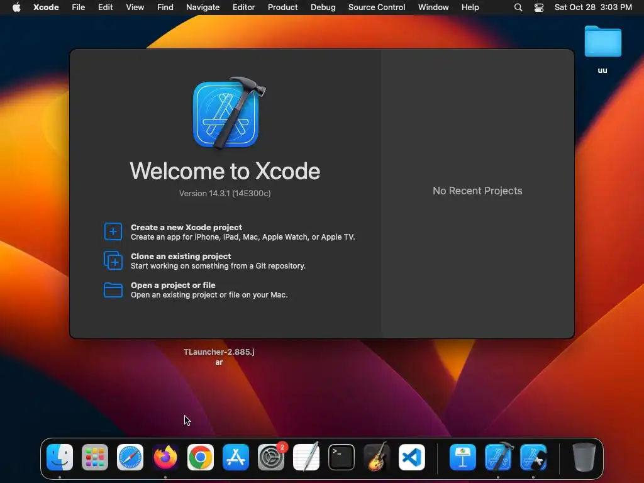Click 'Open an existing project or file on your Mac.'

(209, 295)
